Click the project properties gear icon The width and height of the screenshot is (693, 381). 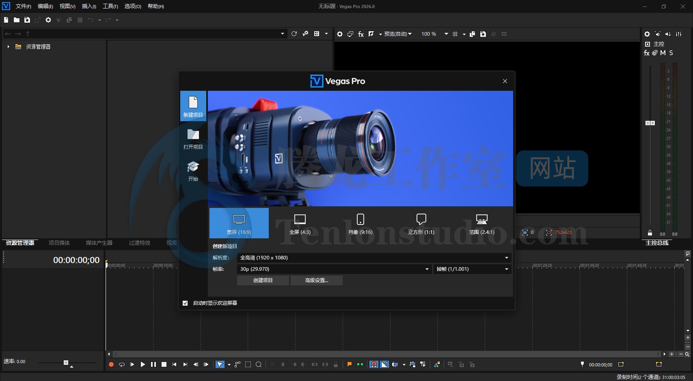click(x=48, y=20)
